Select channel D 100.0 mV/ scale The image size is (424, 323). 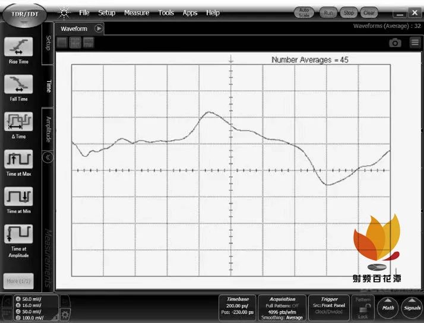30,318
